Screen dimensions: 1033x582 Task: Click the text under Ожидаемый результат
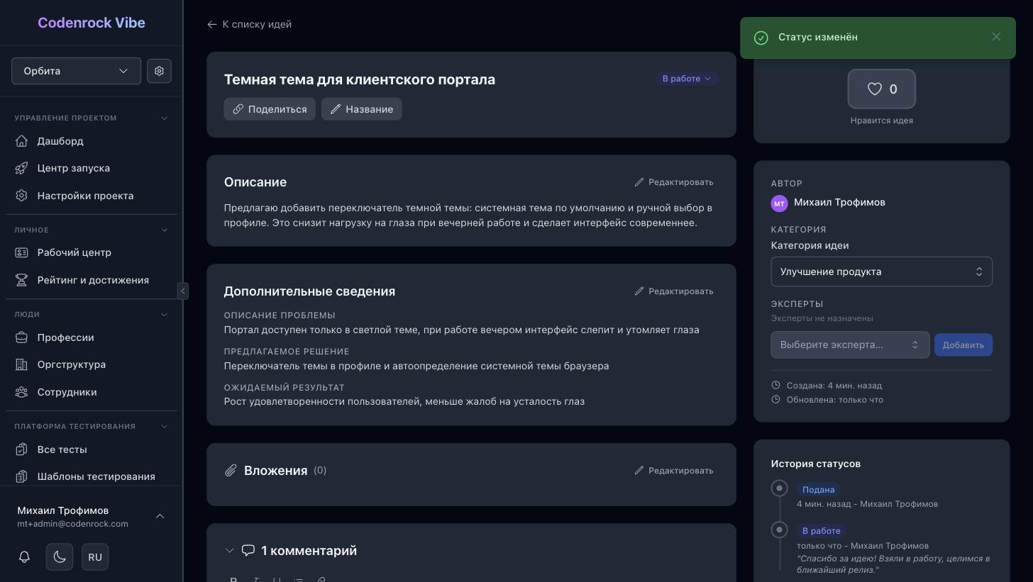404,401
